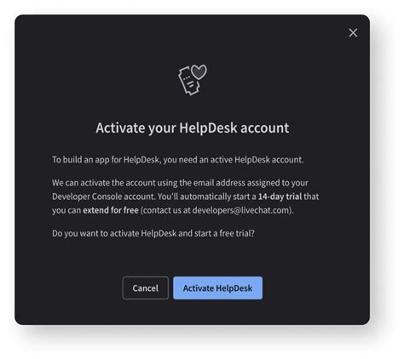404x359 pixels.
Task: Click the 'Developer Console account' text
Action: pos(104,197)
